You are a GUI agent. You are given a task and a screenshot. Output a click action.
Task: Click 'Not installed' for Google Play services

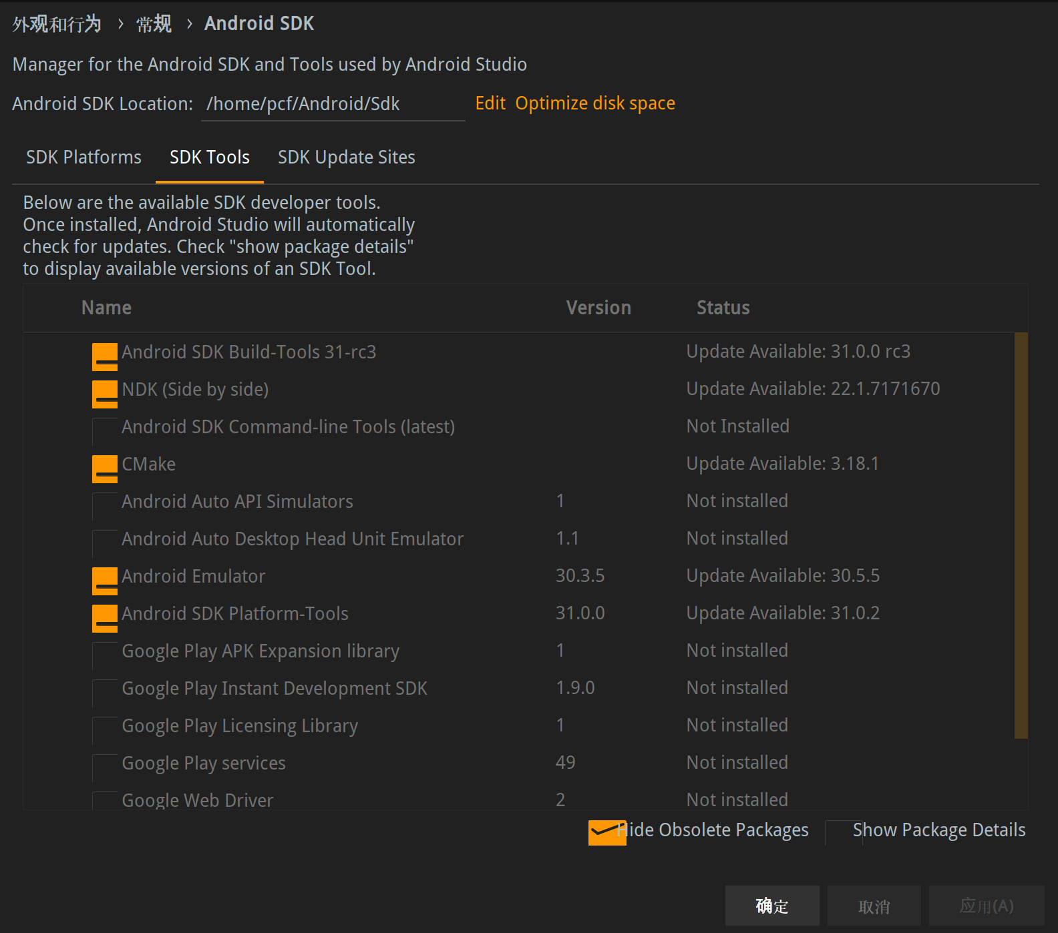pos(737,763)
